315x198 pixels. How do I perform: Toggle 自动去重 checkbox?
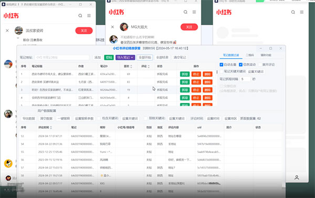click(x=222, y=65)
